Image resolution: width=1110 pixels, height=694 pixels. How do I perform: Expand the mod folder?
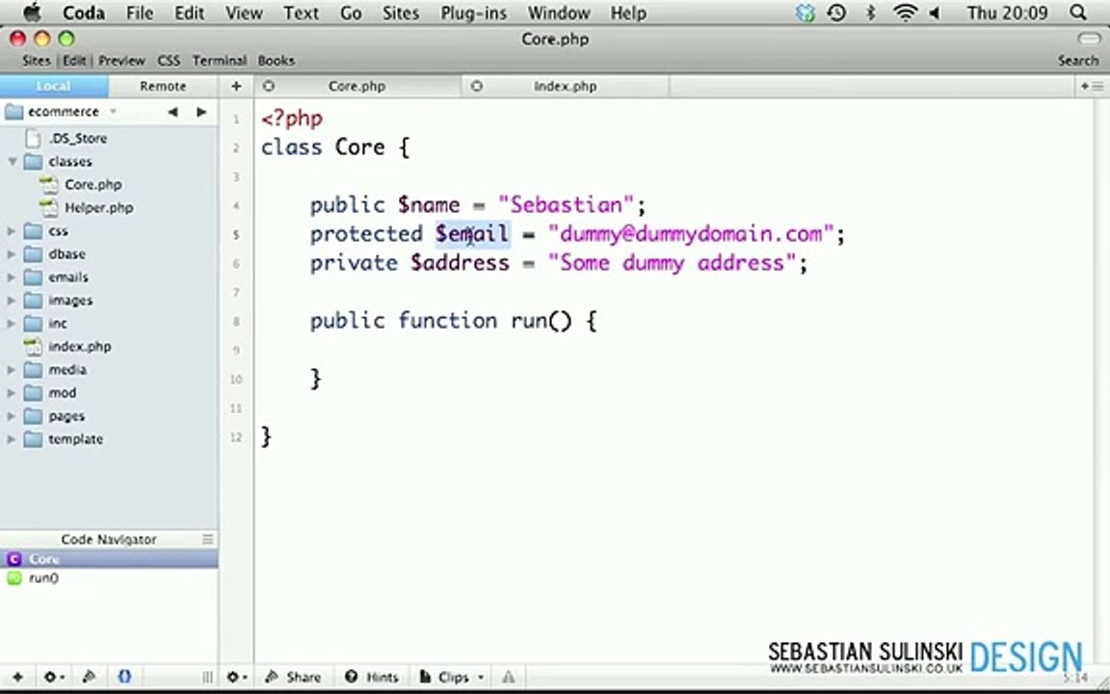pyautogui.click(x=12, y=392)
